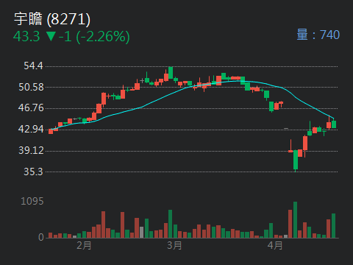Click the last green candlestick on the right
Screen dimensions: 353x265
334,124
